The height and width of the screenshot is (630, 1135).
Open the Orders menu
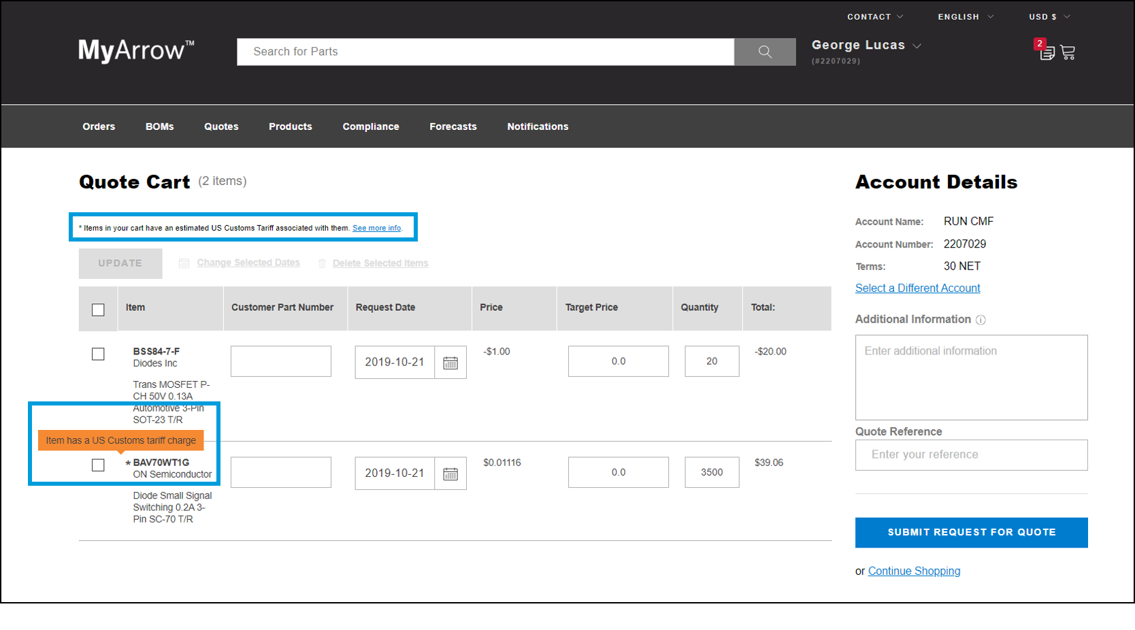point(99,127)
